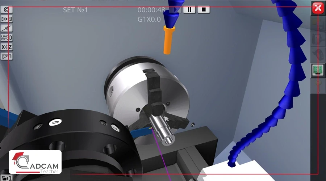This screenshot has width=326, height=181.
Task: Stop the machining simulation
Action: (x=204, y=9)
